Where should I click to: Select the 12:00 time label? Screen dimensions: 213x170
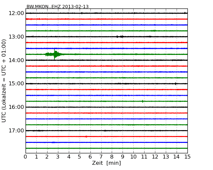[x=16, y=13]
